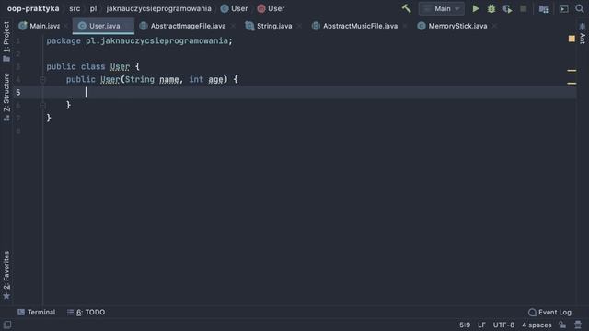Click the Terminal icon beside its label

pyautogui.click(x=21, y=313)
